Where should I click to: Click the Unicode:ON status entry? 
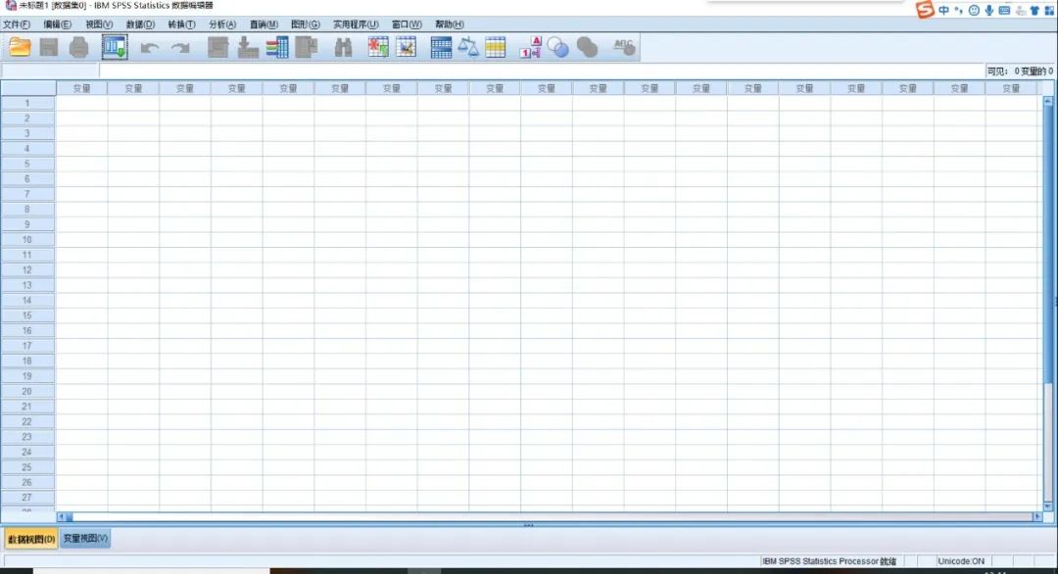point(961,561)
